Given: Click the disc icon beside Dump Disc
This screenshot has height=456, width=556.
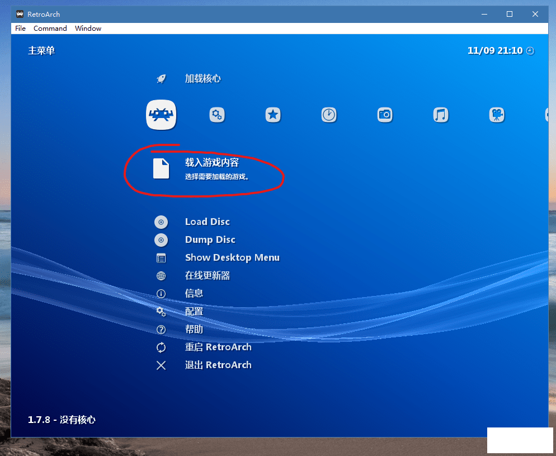Looking at the screenshot, I should pyautogui.click(x=161, y=240).
